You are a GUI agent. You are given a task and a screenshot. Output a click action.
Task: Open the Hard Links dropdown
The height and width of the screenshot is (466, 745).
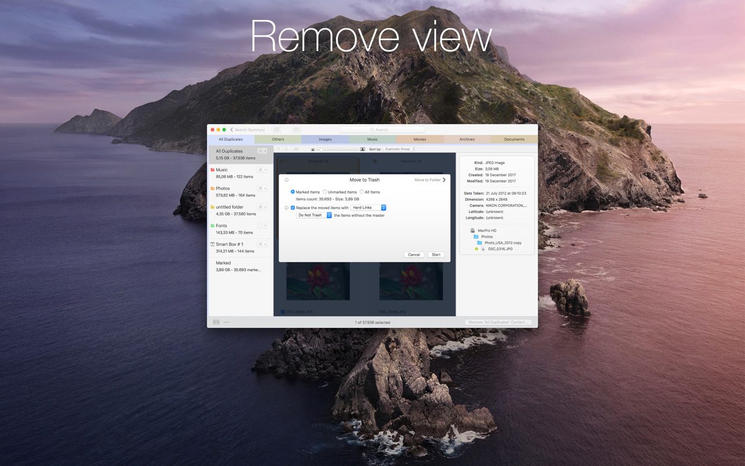coord(368,207)
